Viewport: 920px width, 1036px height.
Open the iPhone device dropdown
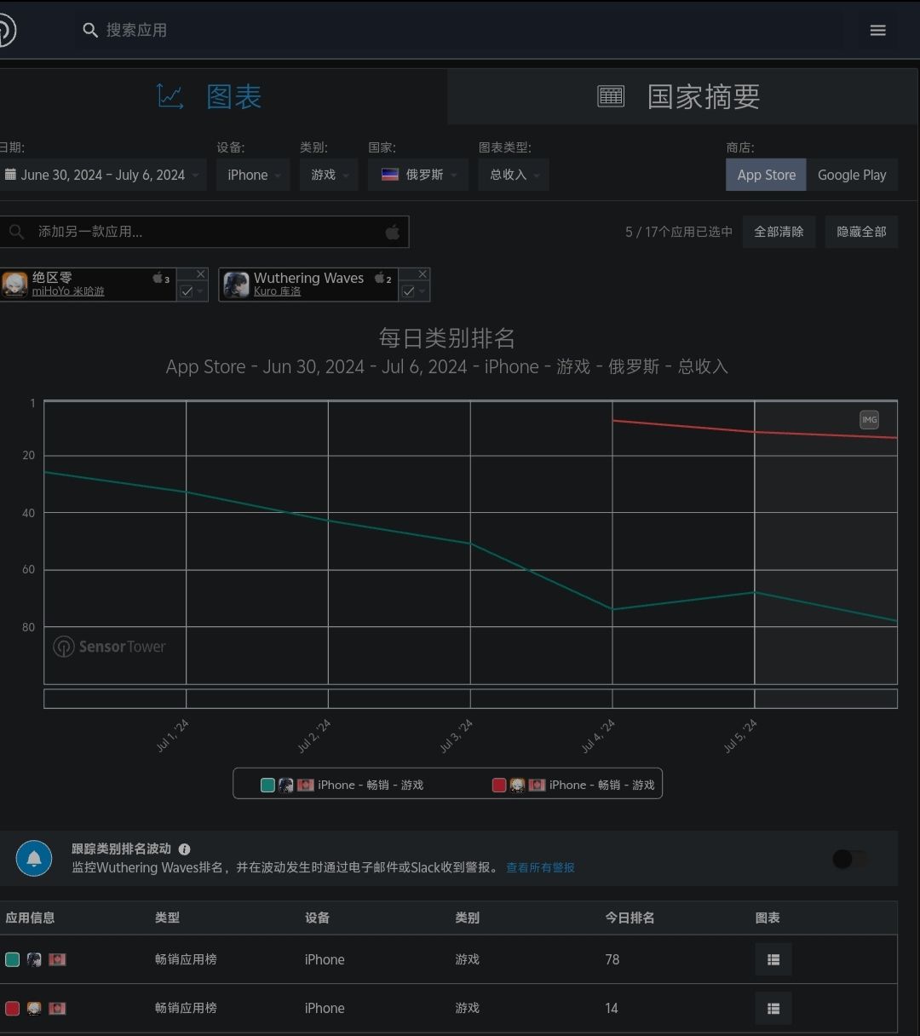coord(253,175)
